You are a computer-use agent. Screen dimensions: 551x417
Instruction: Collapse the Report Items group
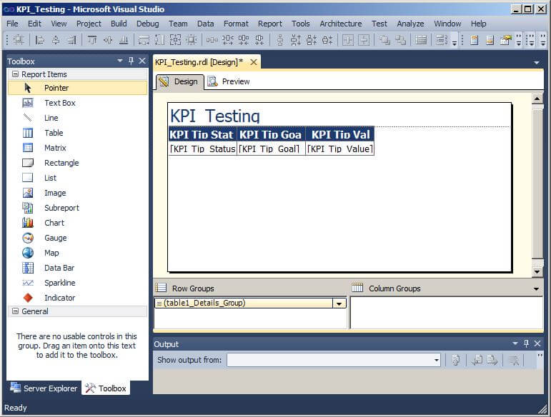[15, 74]
